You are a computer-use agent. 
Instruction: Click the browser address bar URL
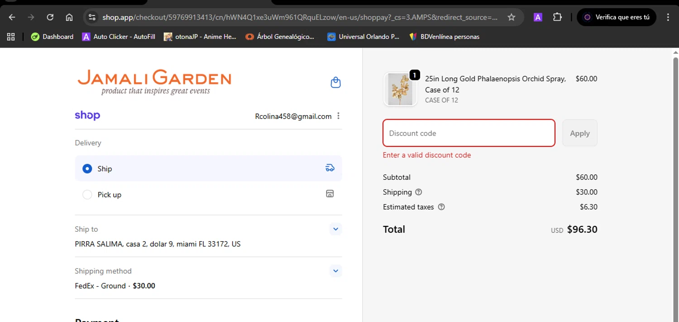[300, 17]
